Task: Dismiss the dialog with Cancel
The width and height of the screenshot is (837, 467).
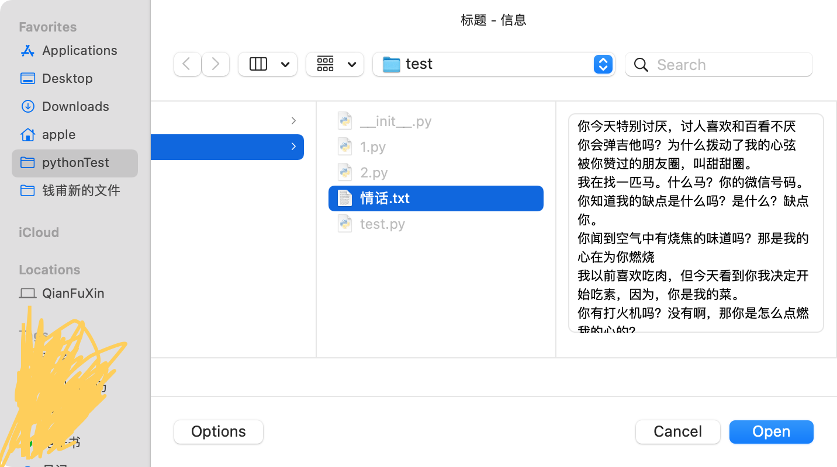Action: click(677, 431)
